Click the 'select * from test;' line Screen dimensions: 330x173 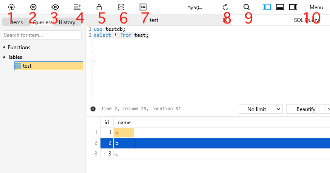point(121,35)
